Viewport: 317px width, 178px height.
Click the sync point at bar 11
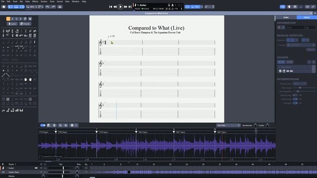pos(256,132)
